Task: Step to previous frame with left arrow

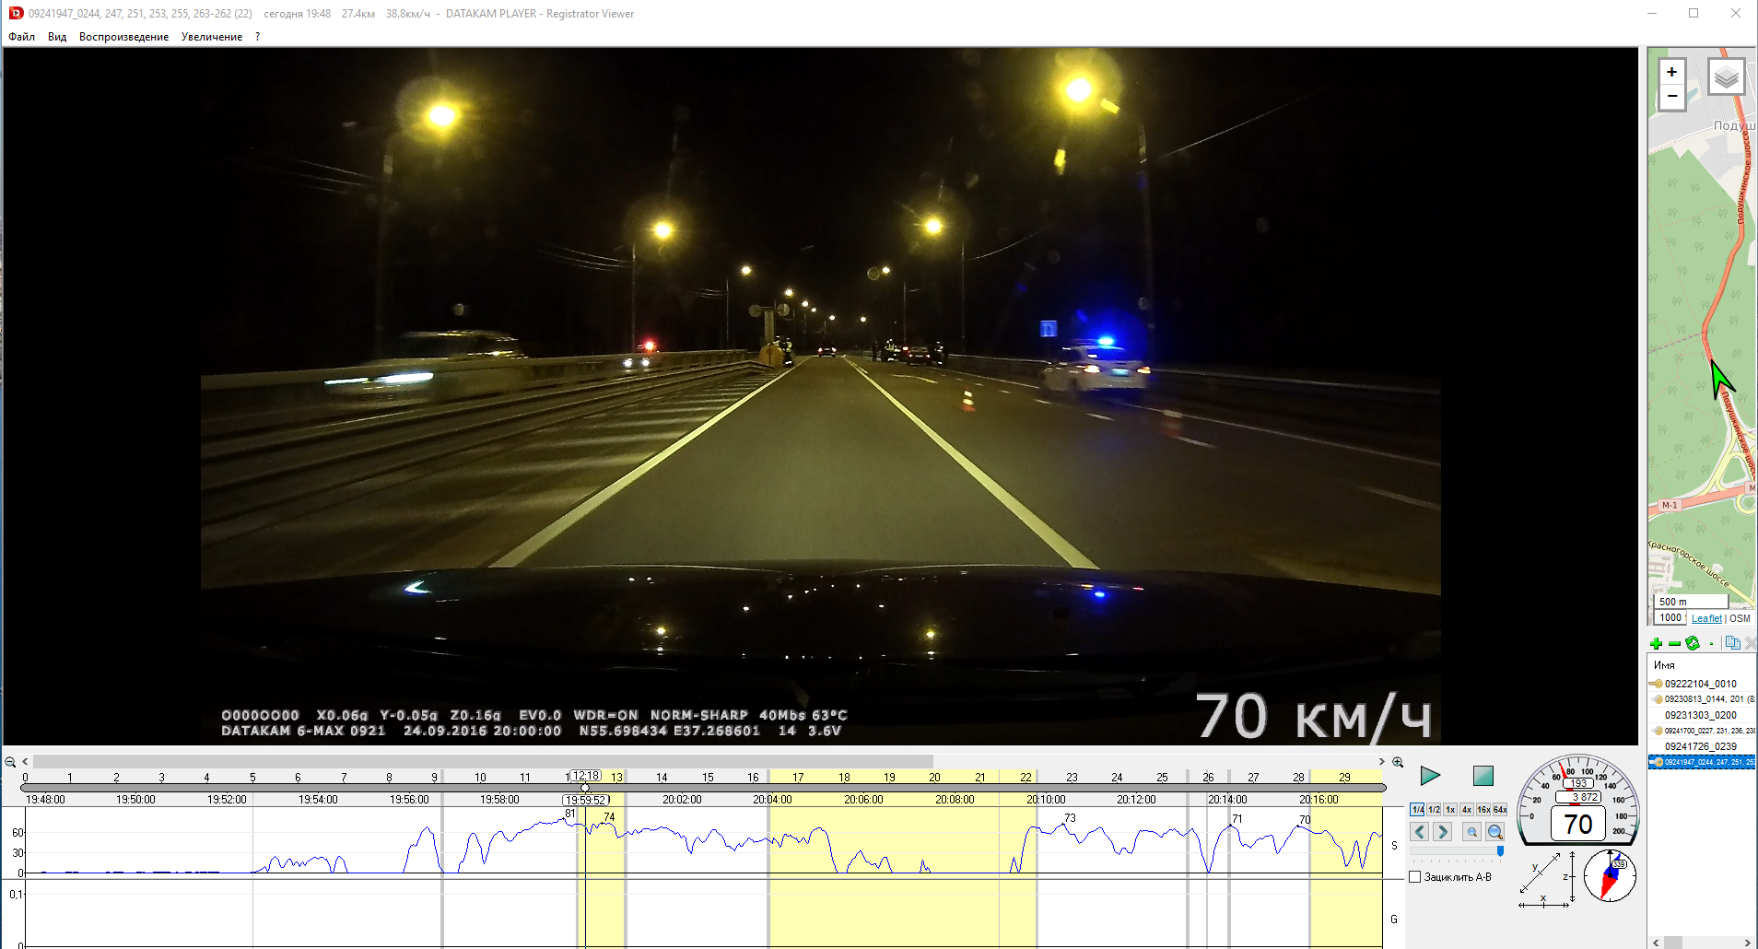Action: [1420, 832]
